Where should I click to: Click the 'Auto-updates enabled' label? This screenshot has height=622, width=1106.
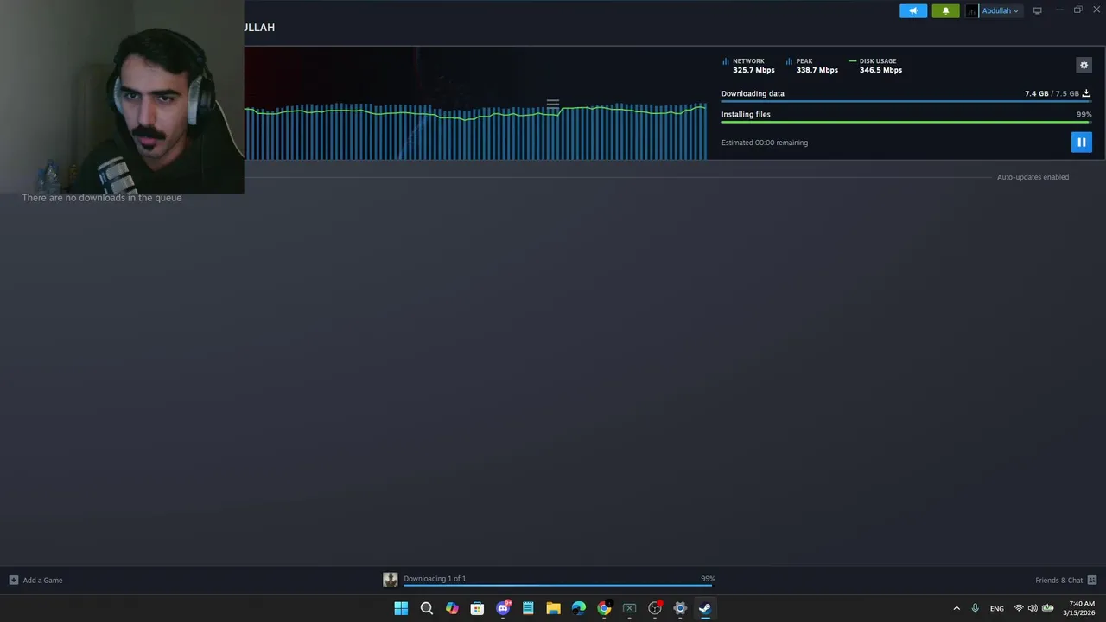pos(1033,177)
